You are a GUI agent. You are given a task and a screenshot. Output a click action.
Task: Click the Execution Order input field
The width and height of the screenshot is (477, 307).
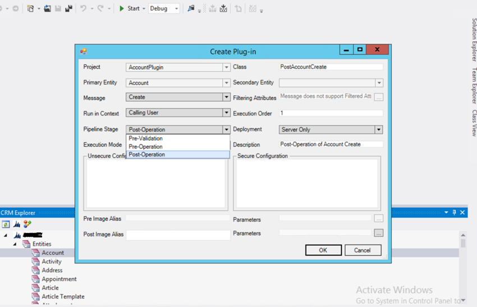331,113
